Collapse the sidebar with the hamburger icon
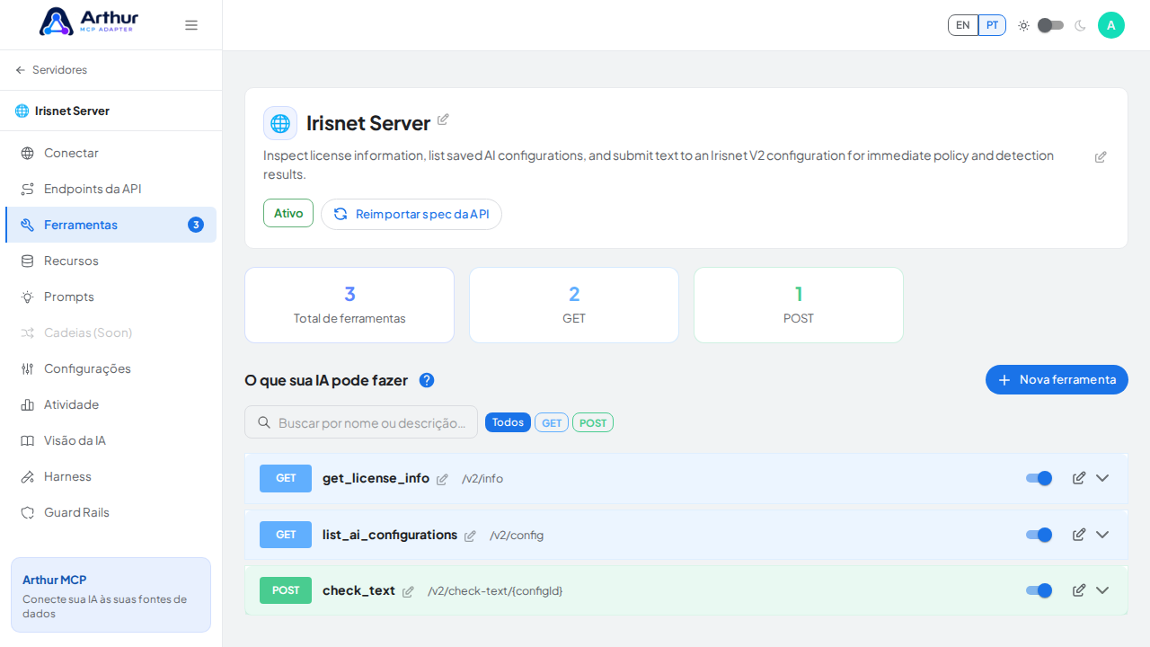Image resolution: width=1150 pixels, height=647 pixels. pos(191,25)
